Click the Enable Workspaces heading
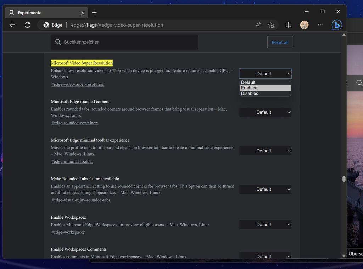This screenshot has width=363, height=269. (68, 217)
